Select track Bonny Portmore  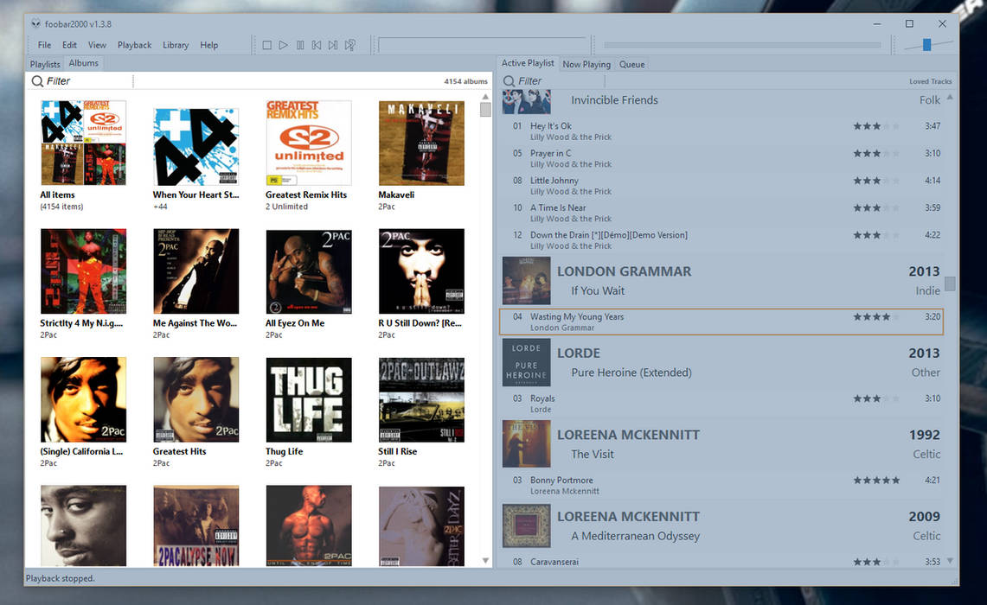click(722, 485)
